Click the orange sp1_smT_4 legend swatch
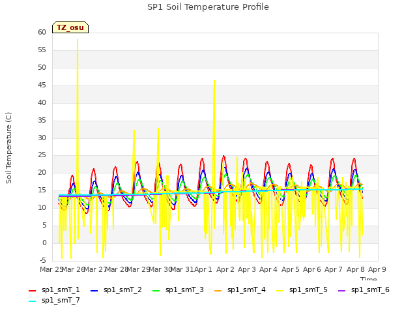Screen dimensions: 417x313 point(218,291)
